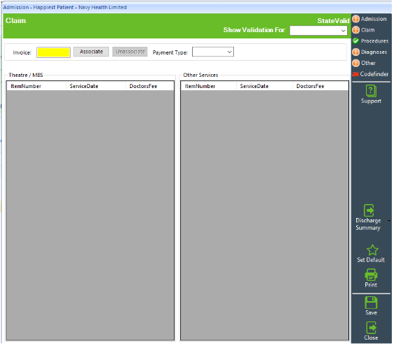Expand the Discharge Summary side arrow
This screenshot has width=396, height=348.
(x=389, y=221)
